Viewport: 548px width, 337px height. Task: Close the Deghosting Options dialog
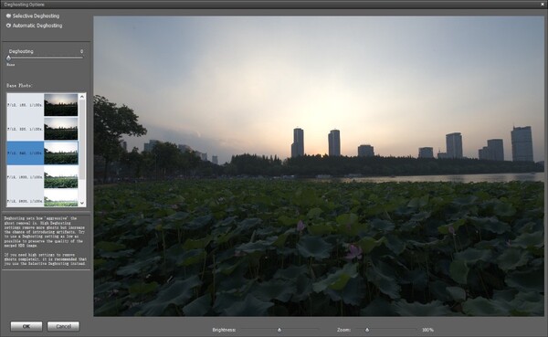tap(543, 5)
